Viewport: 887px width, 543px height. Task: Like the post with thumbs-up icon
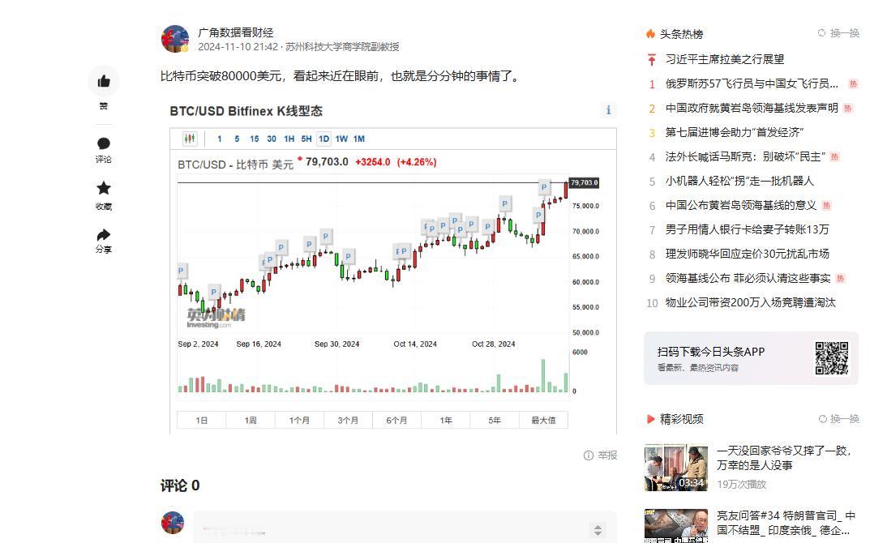pyautogui.click(x=104, y=81)
